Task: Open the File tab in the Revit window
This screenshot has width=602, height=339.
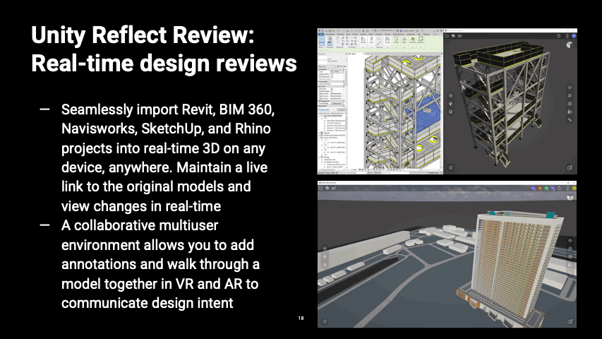Action: [x=321, y=34]
